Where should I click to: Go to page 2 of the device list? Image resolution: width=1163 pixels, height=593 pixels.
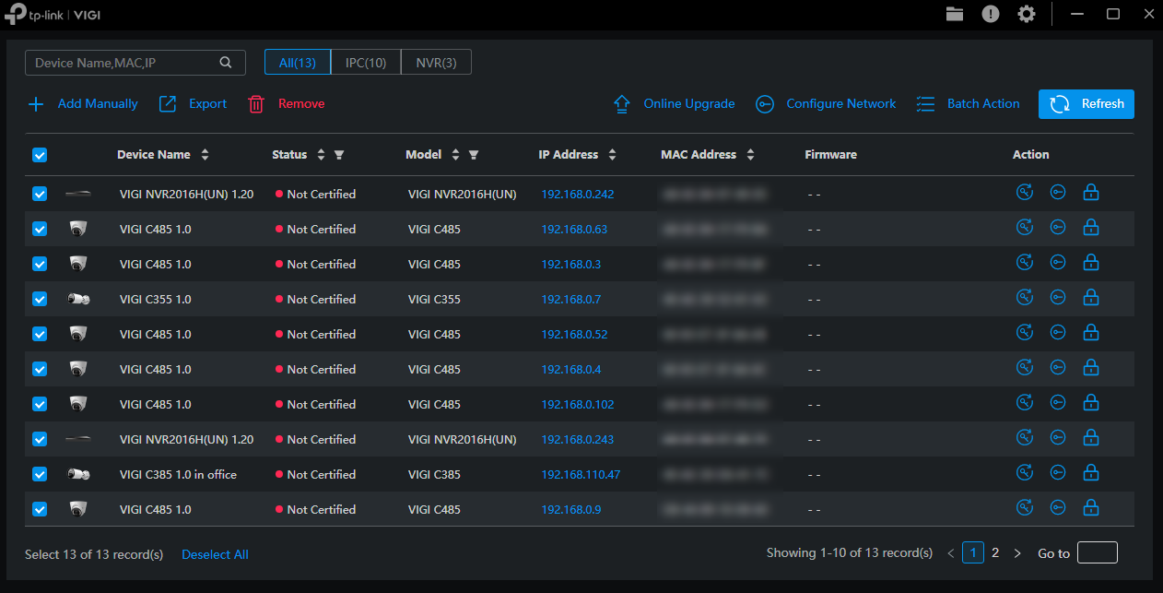(x=995, y=552)
